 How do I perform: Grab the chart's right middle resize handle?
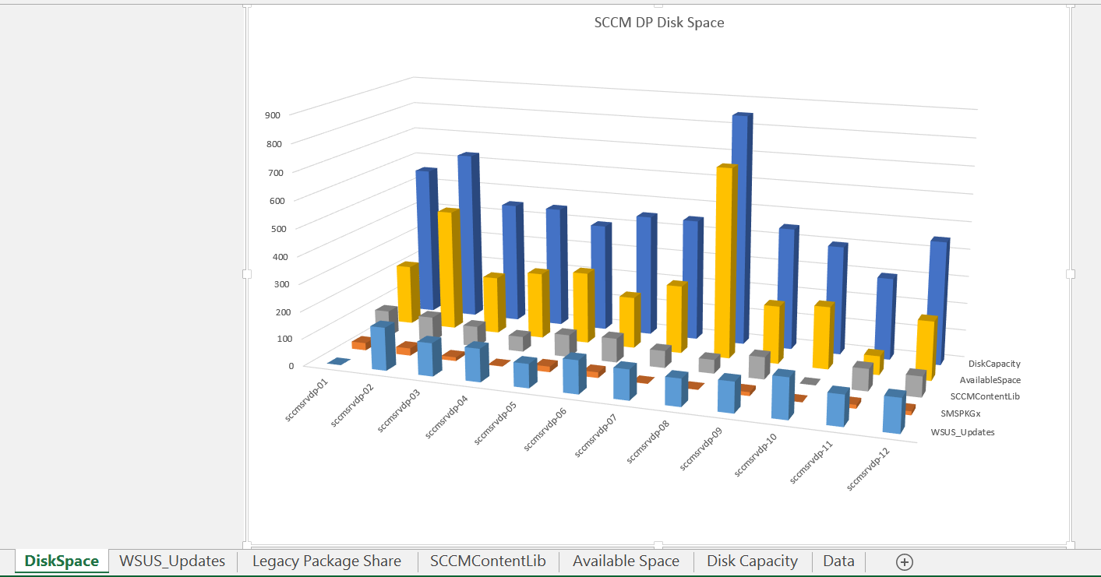[1070, 274]
